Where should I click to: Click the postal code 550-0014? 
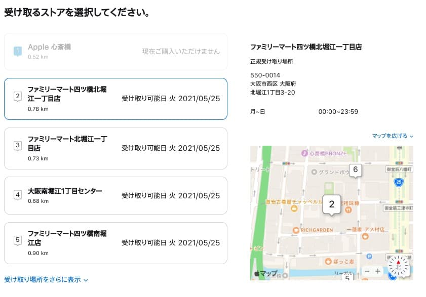click(265, 75)
